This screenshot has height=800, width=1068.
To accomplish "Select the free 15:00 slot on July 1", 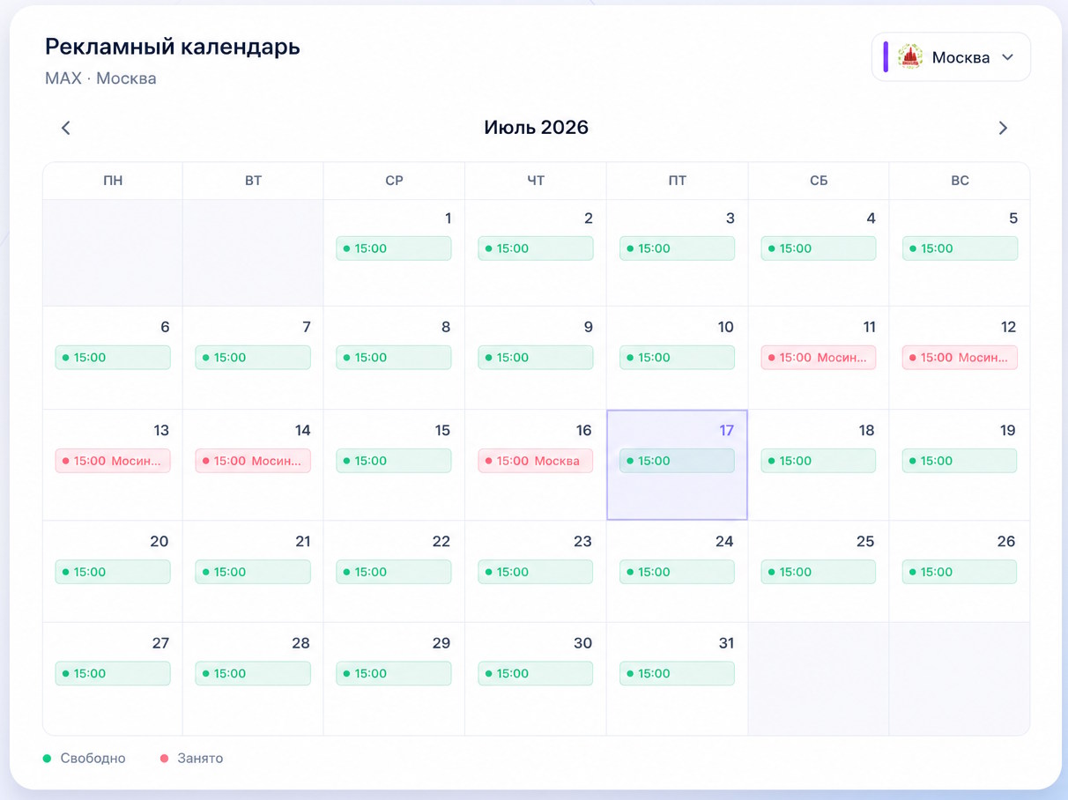I will (x=394, y=248).
